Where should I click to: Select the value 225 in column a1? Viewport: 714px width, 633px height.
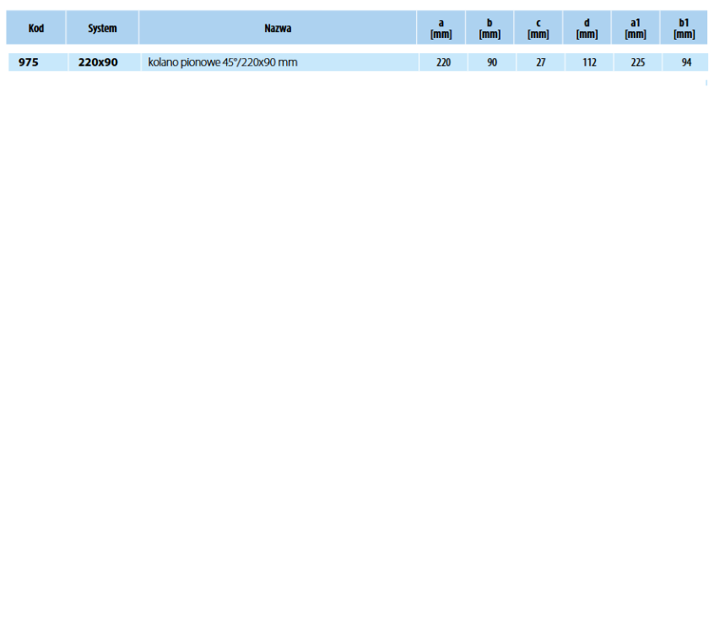pos(637,62)
